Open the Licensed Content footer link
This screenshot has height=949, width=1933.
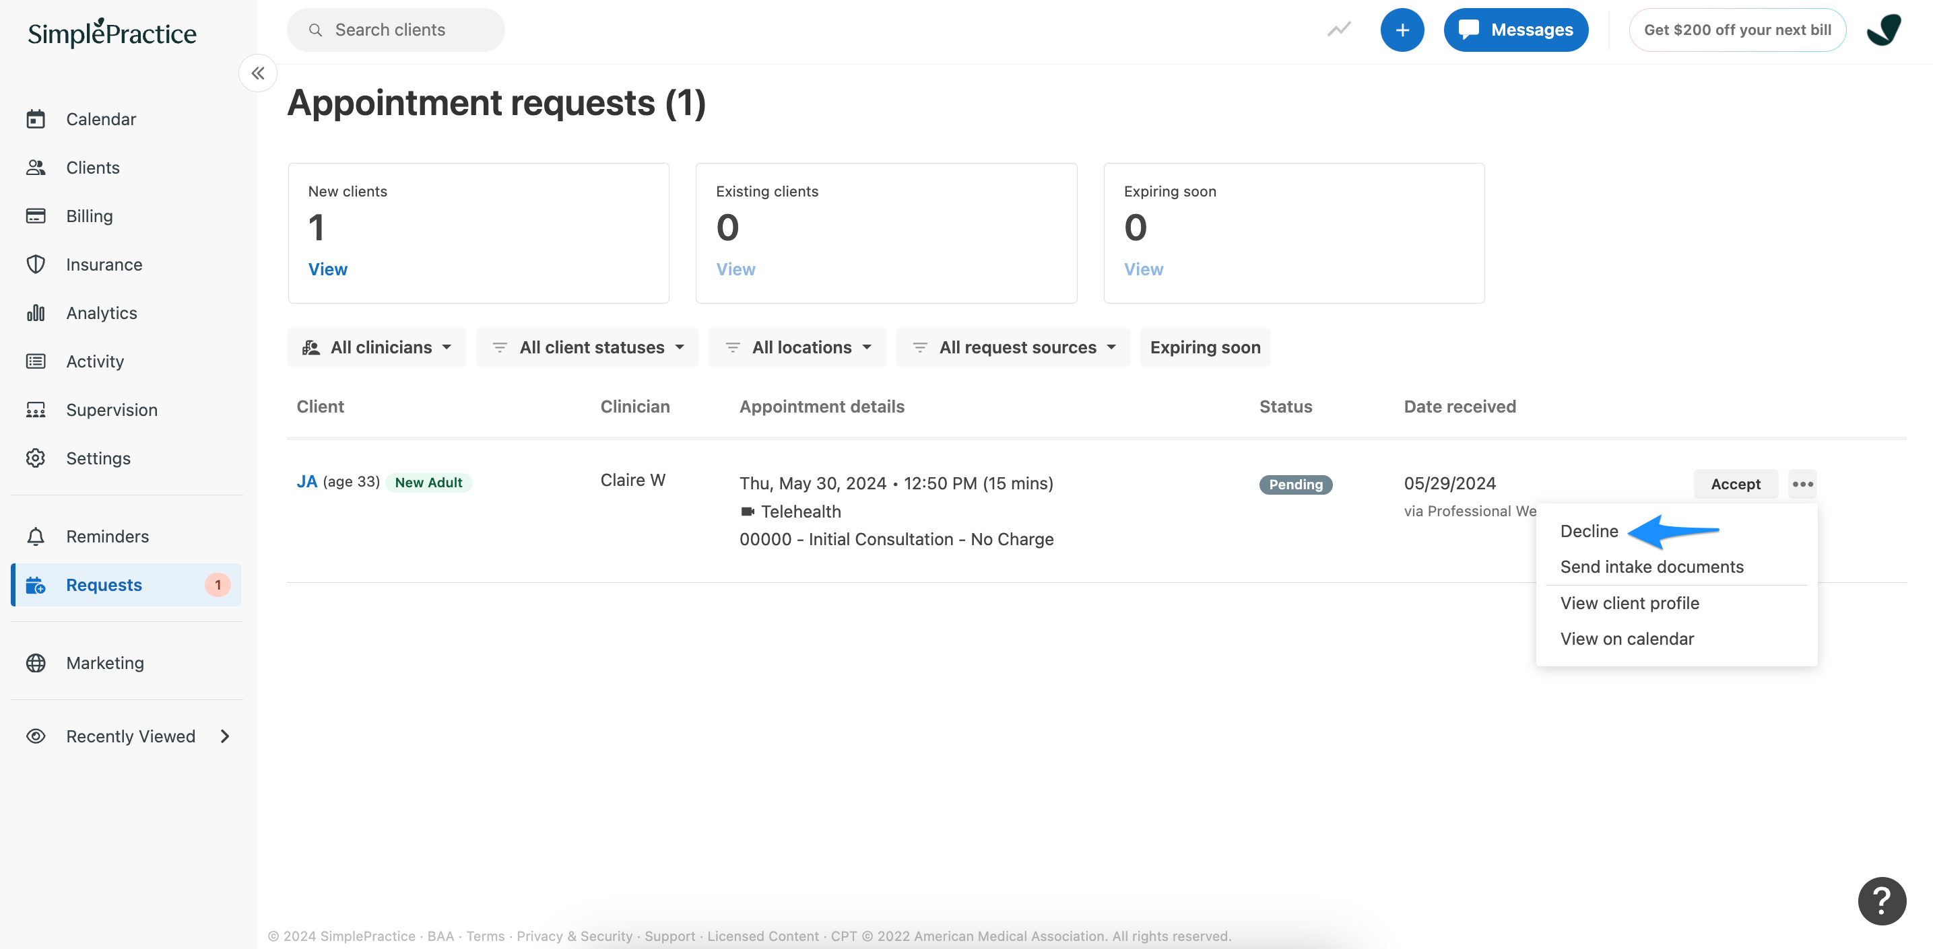pos(763,936)
